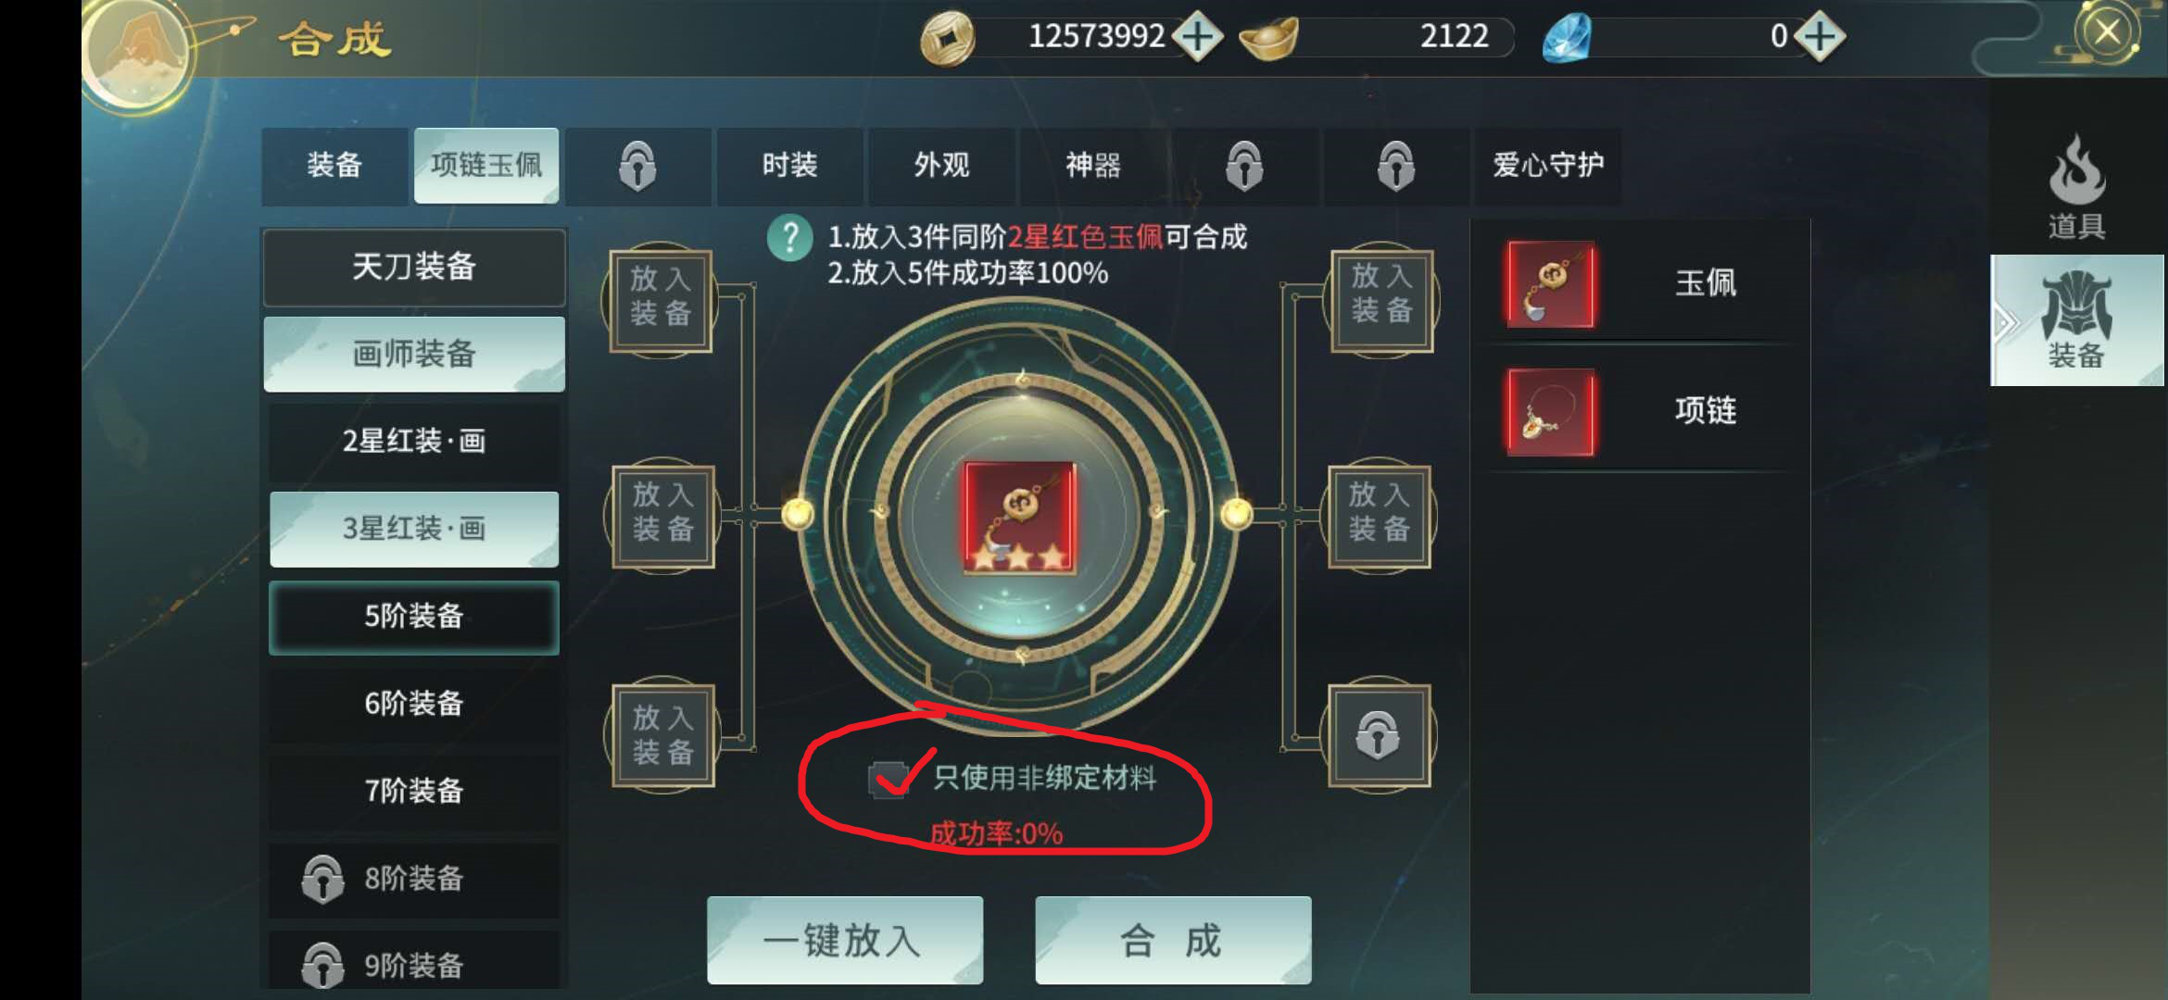Viewport: 2168px width, 1000px height.
Task: Click the locked 8阶装备 entry
Action: (x=414, y=879)
